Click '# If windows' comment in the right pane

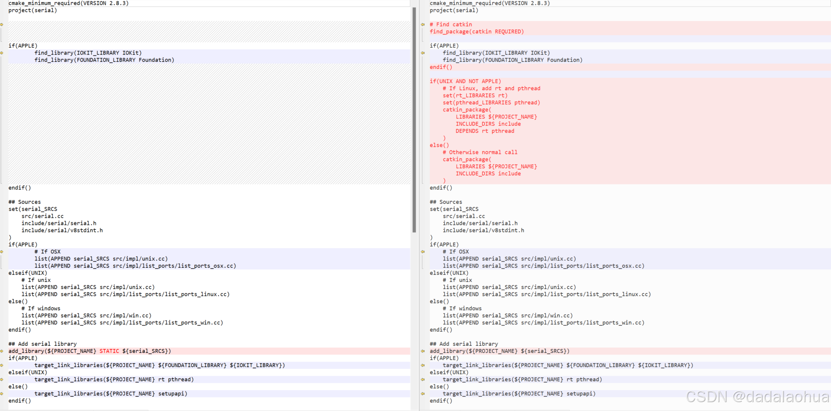coord(462,308)
